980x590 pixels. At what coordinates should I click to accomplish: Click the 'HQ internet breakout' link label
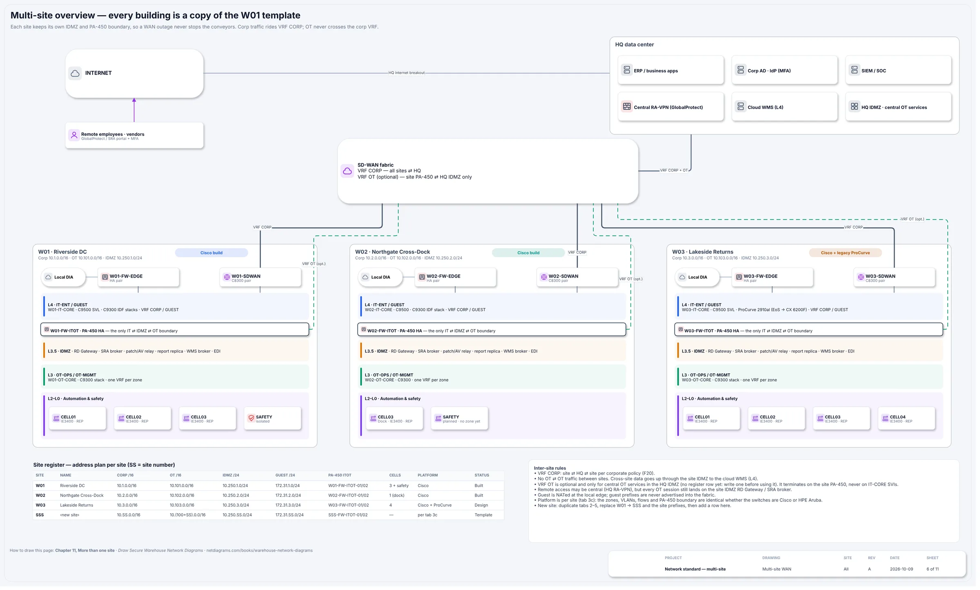(x=408, y=73)
